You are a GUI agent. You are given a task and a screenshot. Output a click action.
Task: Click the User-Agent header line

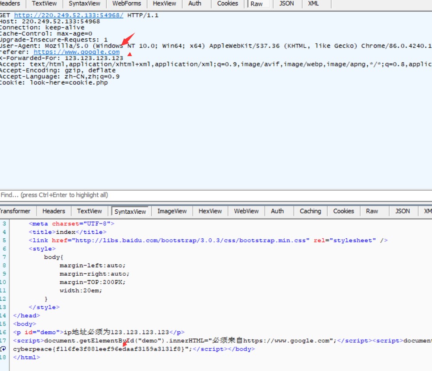click(x=216, y=46)
